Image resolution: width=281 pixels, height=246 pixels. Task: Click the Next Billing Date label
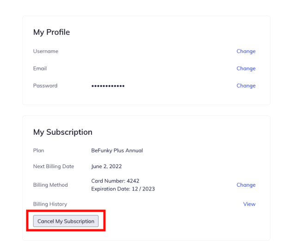(54, 166)
